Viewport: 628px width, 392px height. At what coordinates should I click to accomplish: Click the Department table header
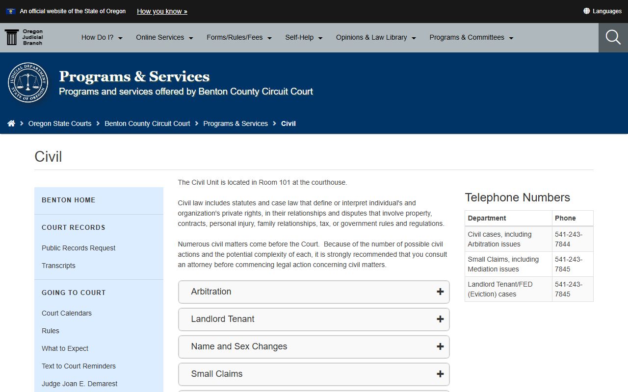click(x=508, y=218)
